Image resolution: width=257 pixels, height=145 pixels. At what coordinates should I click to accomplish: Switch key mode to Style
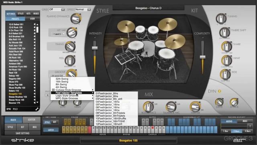point(47,122)
